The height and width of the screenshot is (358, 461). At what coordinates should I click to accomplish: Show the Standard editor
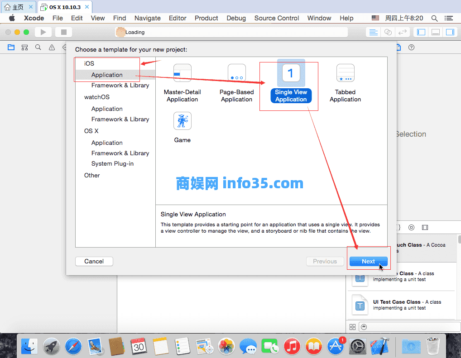[374, 32]
